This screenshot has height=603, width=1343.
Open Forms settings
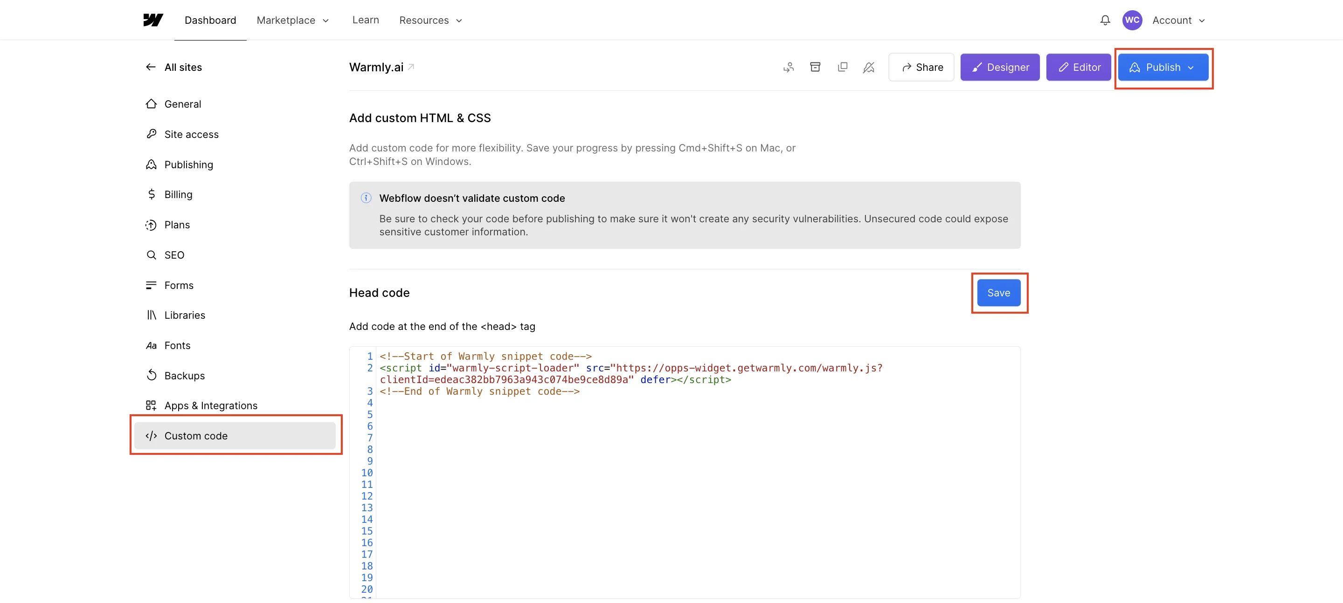235,285
